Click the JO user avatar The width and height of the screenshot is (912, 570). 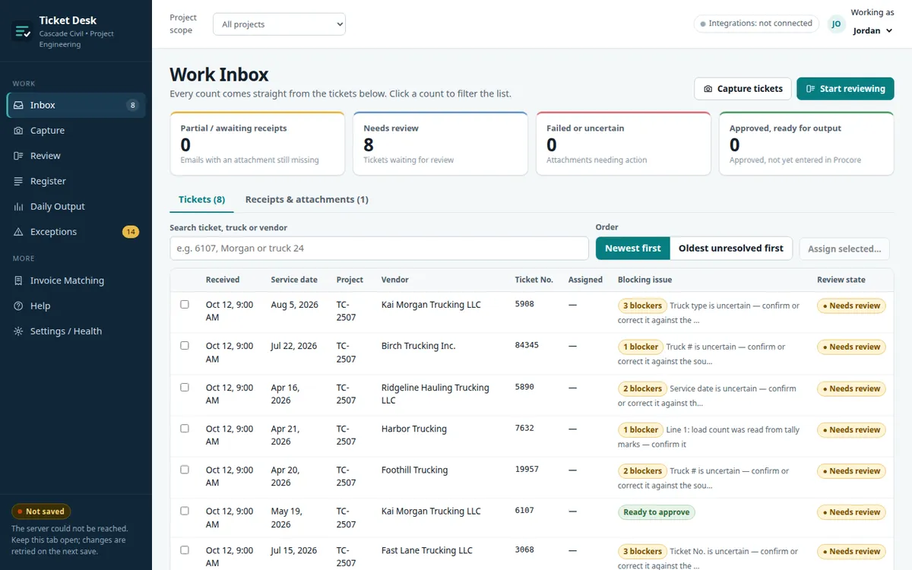click(837, 24)
